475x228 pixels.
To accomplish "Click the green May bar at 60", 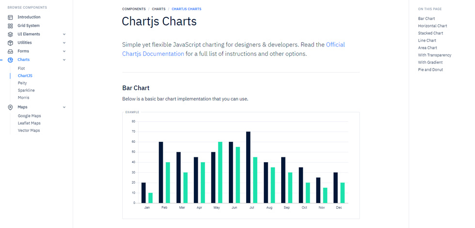I will [220, 172].
